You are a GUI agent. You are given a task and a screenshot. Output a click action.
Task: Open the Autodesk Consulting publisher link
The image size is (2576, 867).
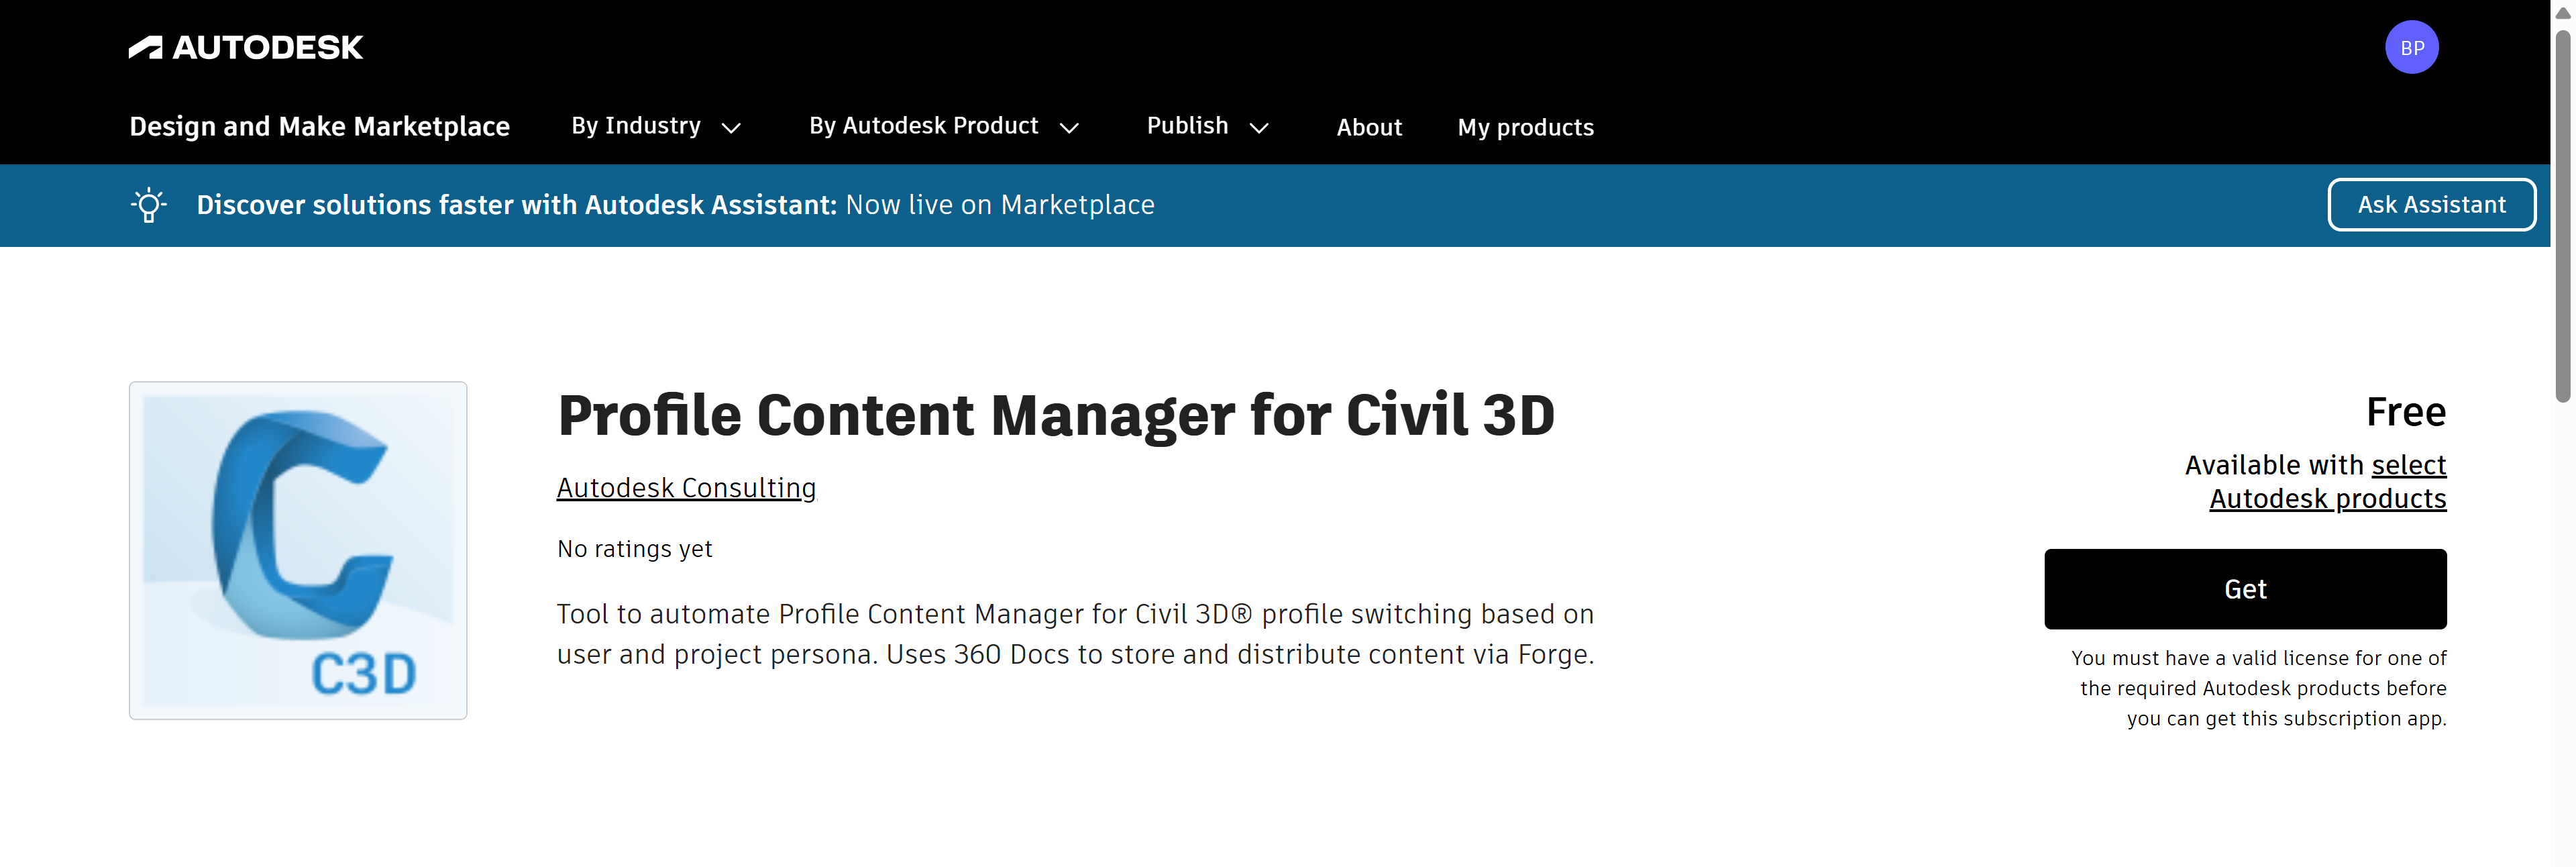point(686,488)
